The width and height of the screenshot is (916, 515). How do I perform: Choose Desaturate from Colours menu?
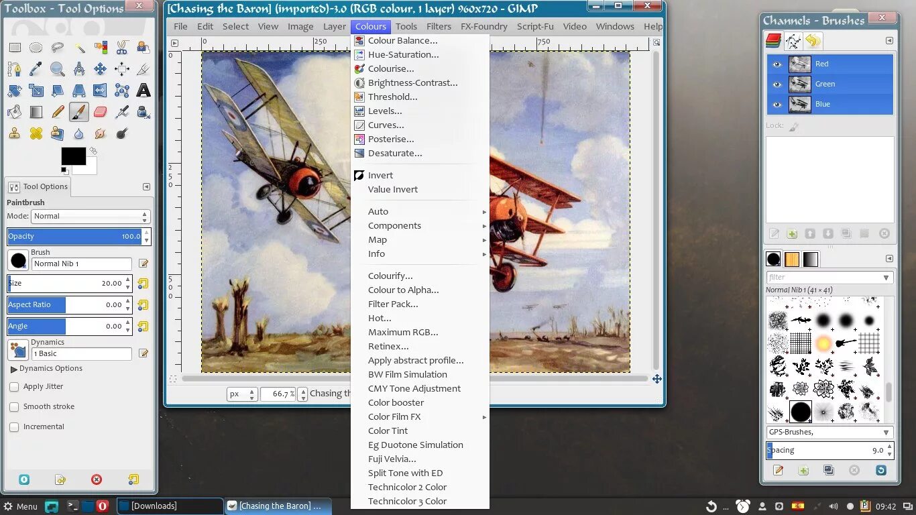pyautogui.click(x=420, y=154)
